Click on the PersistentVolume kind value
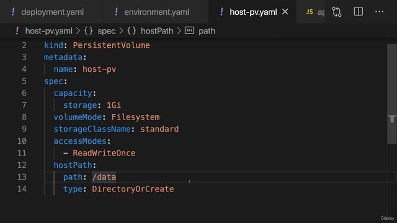Screen dimensions: 397x223 [112, 45]
